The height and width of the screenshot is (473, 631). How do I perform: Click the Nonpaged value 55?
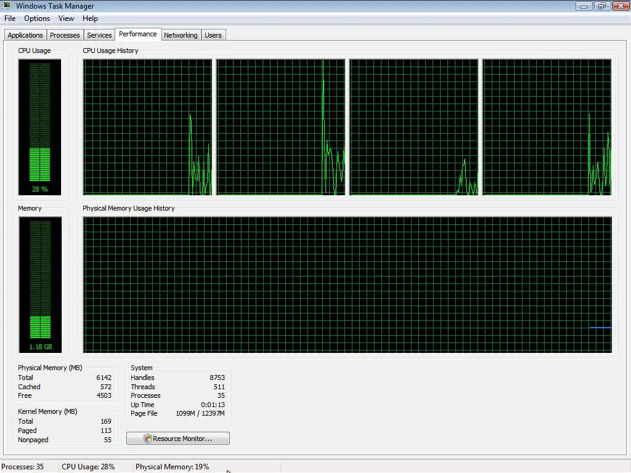107,440
